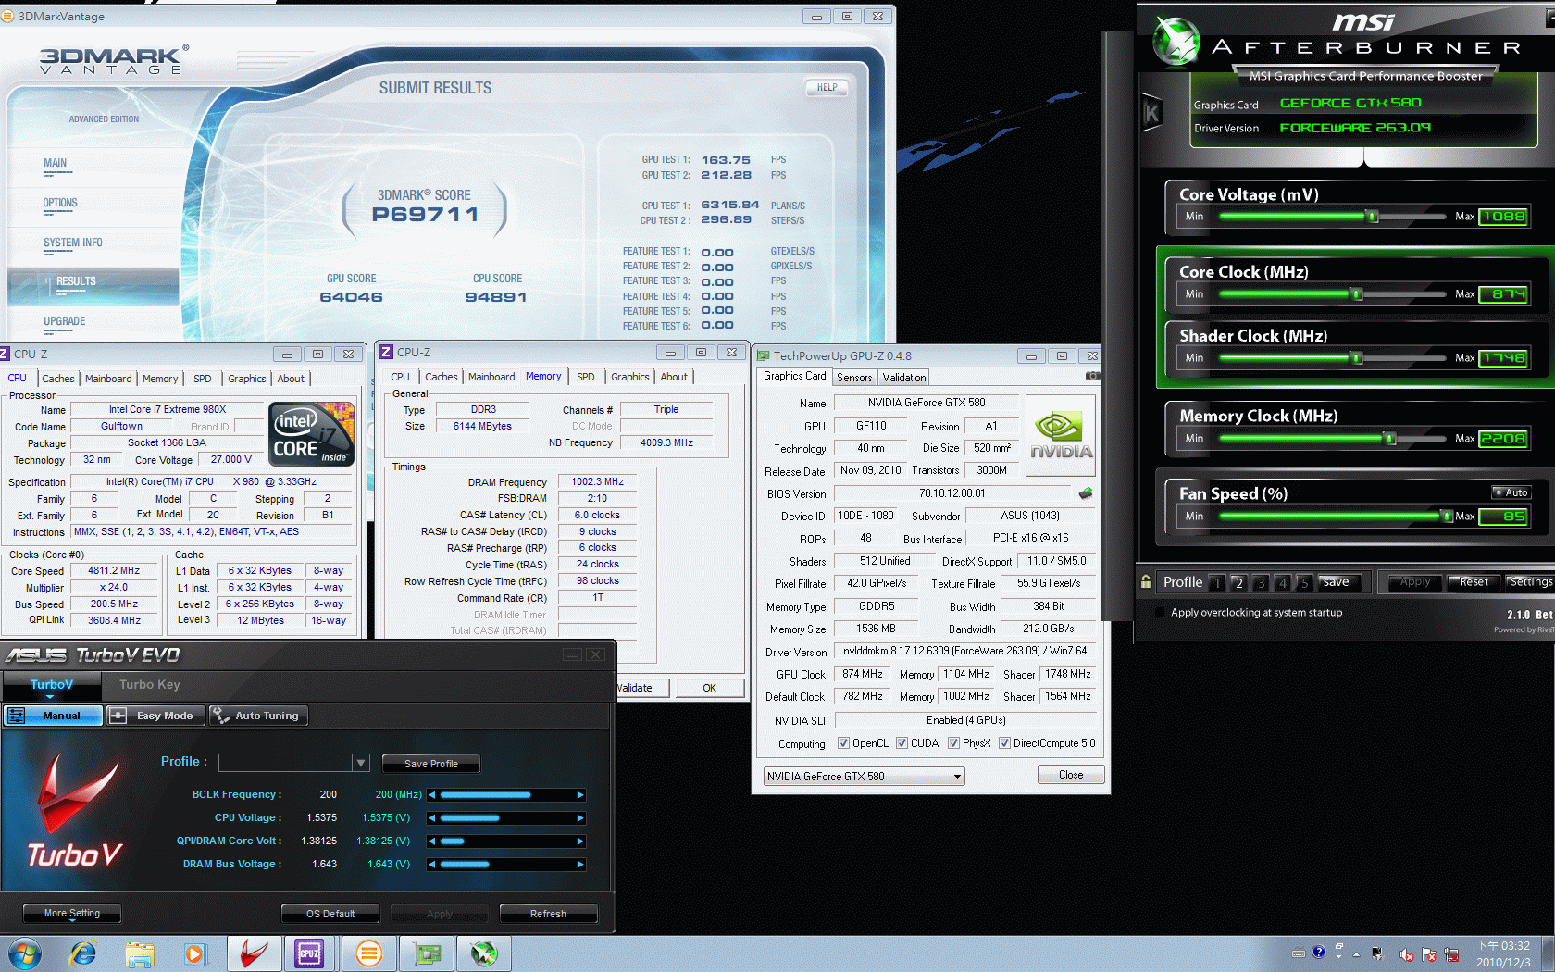Toggle Auto fan speed in Afterburner
Viewport: 1555px width, 972px height.
click(1511, 492)
